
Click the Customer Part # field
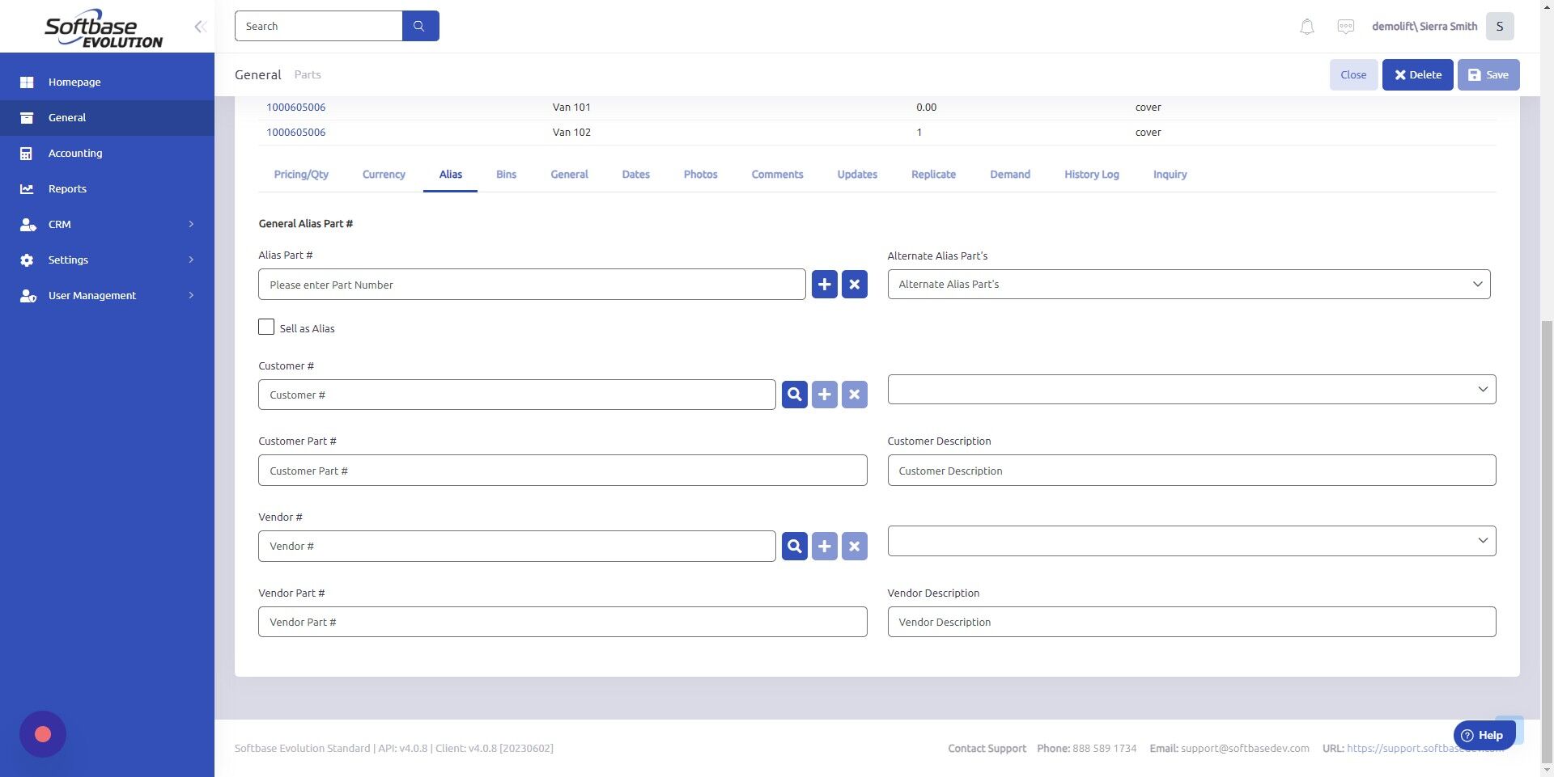(x=563, y=471)
